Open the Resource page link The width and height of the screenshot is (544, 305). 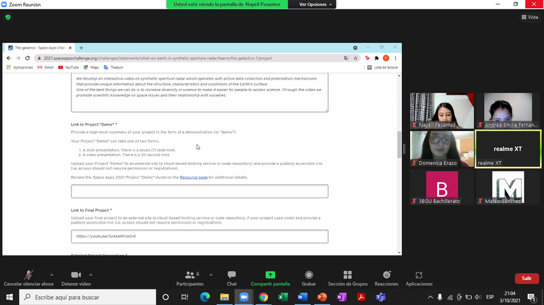[193, 177]
